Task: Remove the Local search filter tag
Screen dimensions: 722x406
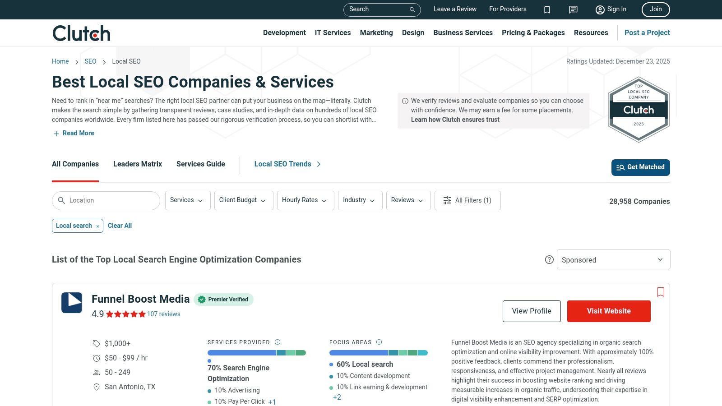Action: click(x=97, y=226)
